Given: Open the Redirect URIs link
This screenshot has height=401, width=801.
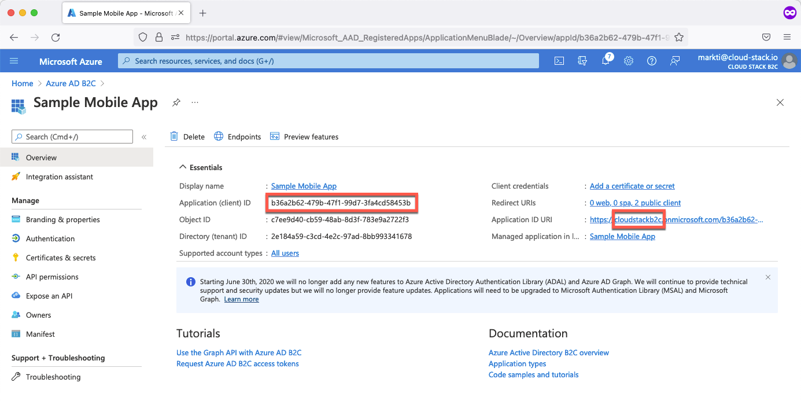Looking at the screenshot, I should pyautogui.click(x=635, y=203).
